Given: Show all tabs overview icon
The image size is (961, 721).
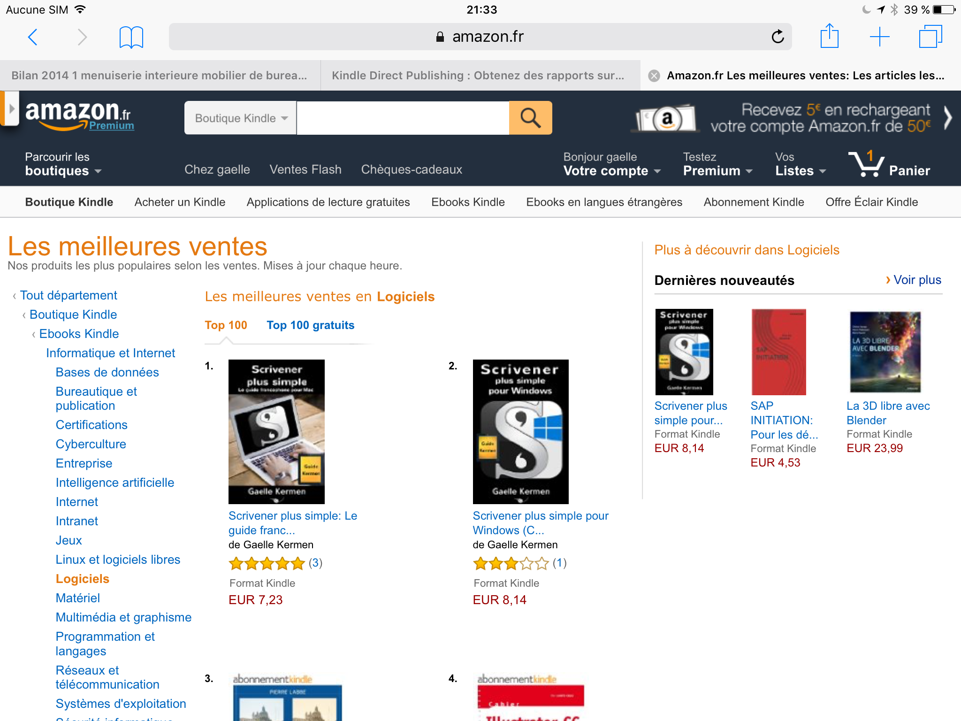Looking at the screenshot, I should pyautogui.click(x=930, y=37).
